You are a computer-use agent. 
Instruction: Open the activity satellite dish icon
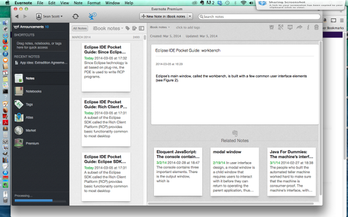click(92, 16)
